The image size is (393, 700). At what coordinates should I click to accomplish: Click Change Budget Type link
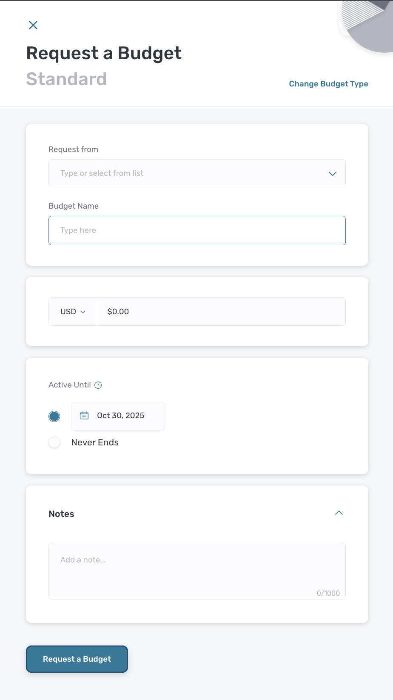(x=329, y=84)
